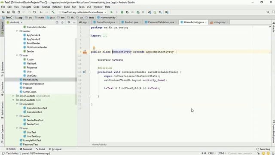Close the HomeActivity.java tab
This screenshot has width=275, height=155.
[206, 22]
